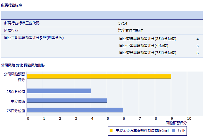Select the 同业较高风险预警评分(75百分位值) text
Viewport: 217px width, 137px height.
coord(147,53)
